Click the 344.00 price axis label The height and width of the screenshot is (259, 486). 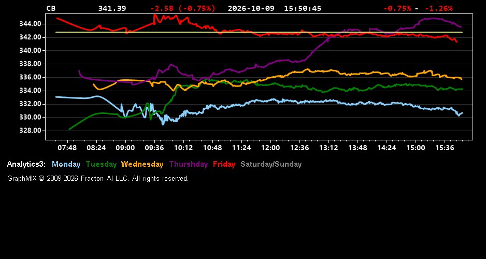click(30, 24)
